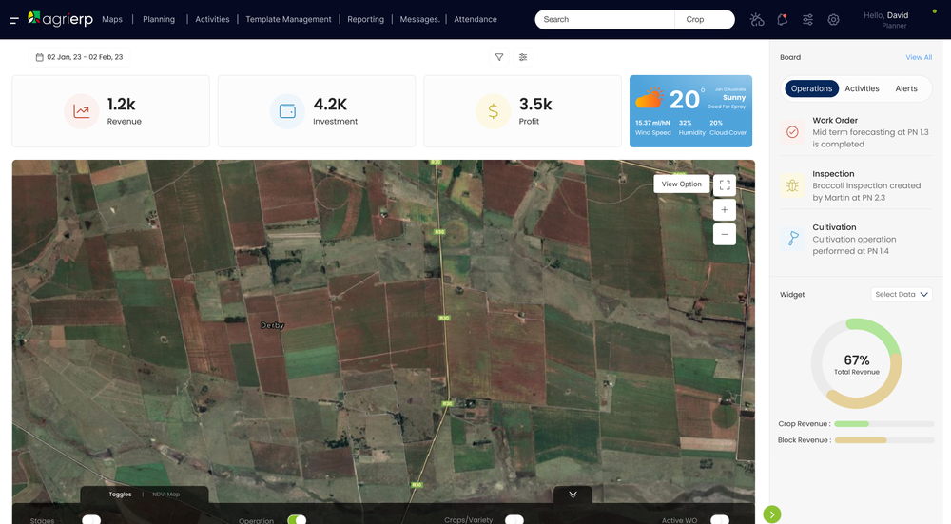Zoom in on the map
The height and width of the screenshot is (524, 951).
click(x=725, y=210)
